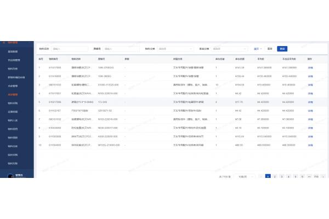Open 详情 link for material 611317003
The width and height of the screenshot is (329, 219).
pyautogui.click(x=310, y=68)
